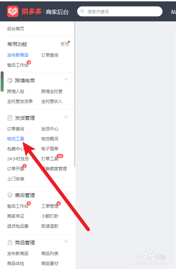Click the Pinduoduo heart logo icon
176x269 pixels.
(x=13, y=11)
